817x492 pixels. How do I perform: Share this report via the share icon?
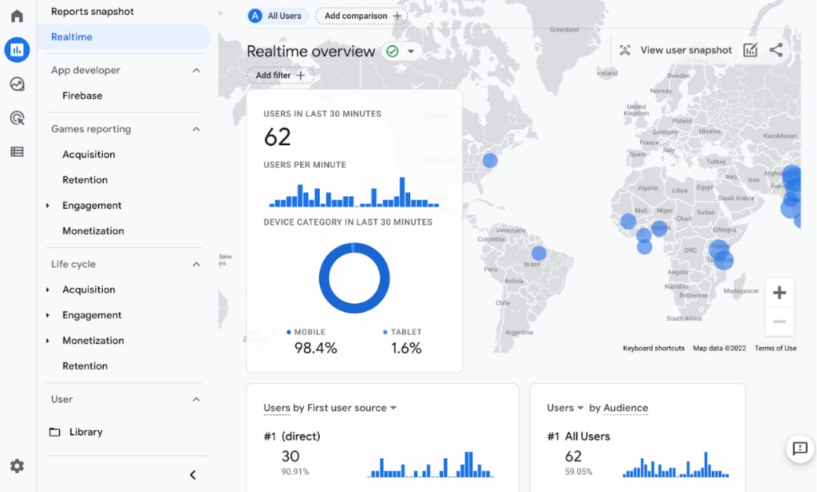(777, 49)
